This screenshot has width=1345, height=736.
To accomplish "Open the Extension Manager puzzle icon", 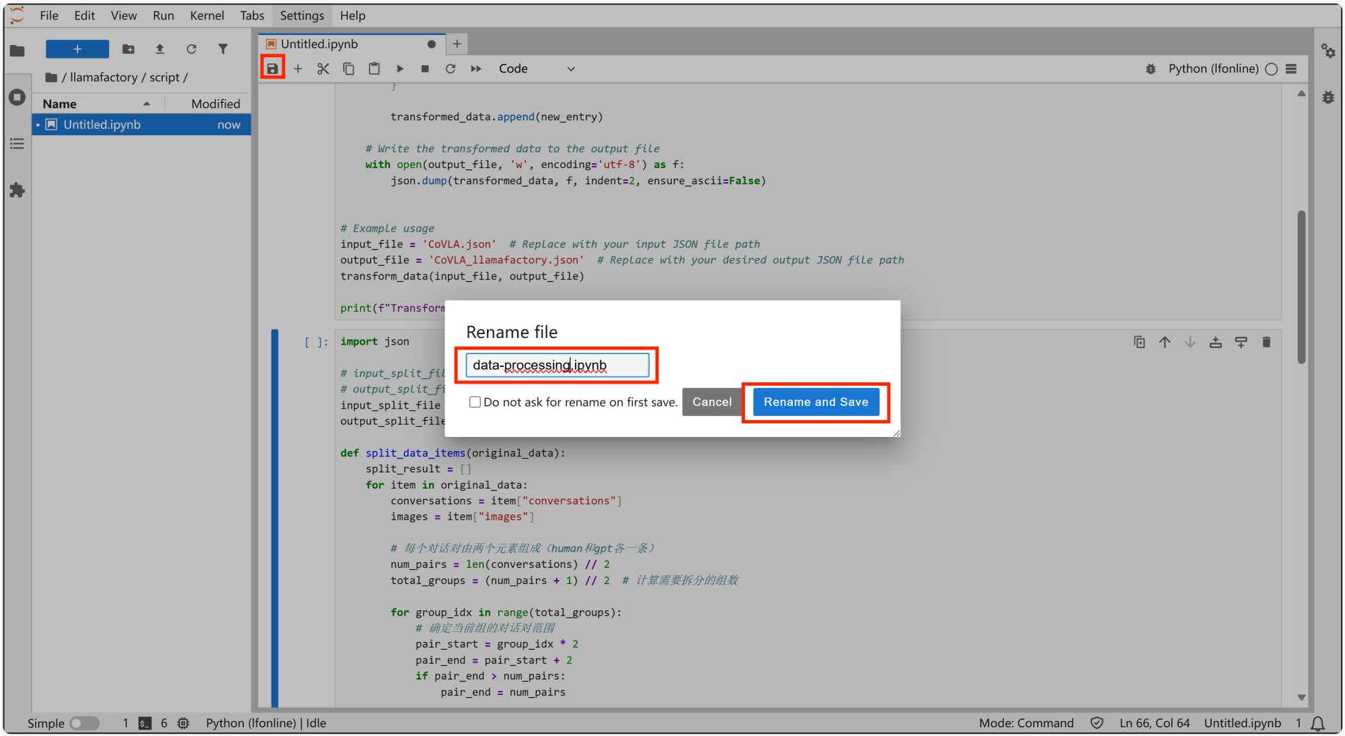I will 17,190.
